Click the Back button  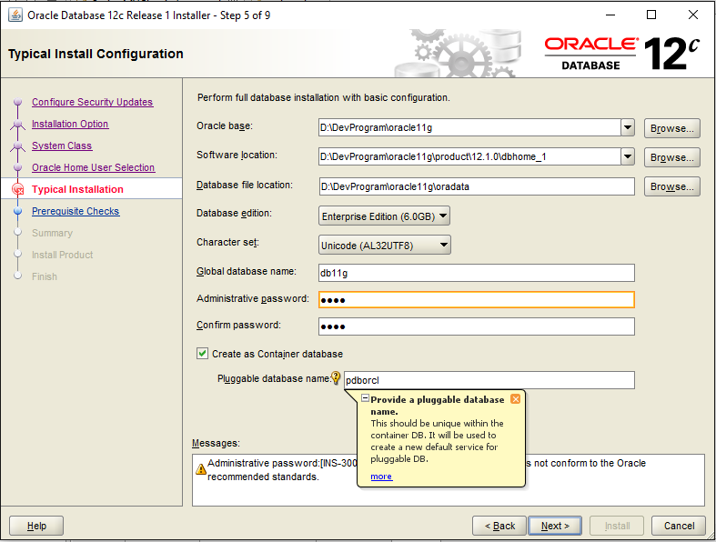499,526
